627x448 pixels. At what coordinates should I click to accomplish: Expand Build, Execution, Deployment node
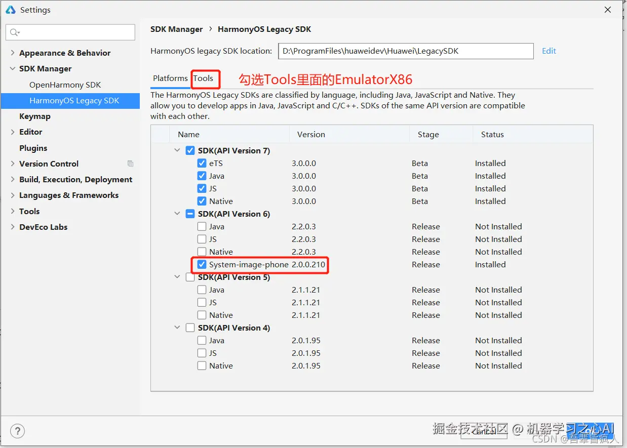(x=13, y=179)
